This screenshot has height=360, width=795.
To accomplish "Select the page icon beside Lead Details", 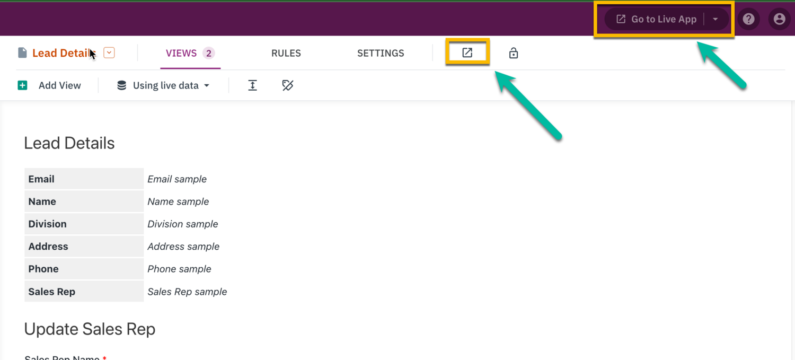I will [22, 52].
